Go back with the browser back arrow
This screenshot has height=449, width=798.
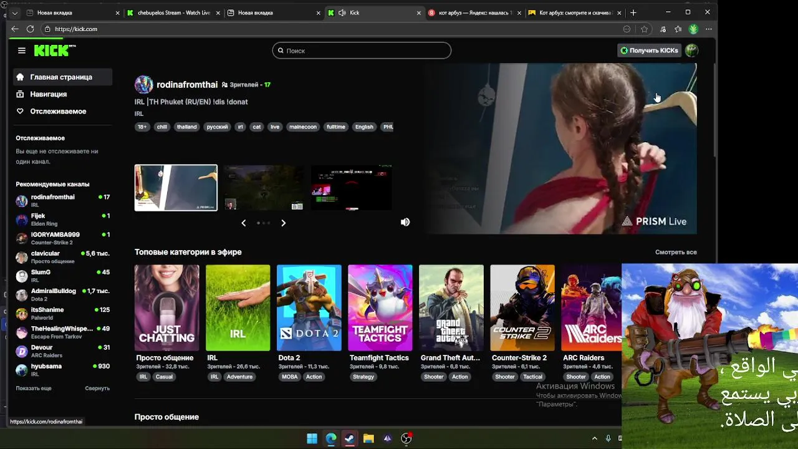(x=14, y=29)
